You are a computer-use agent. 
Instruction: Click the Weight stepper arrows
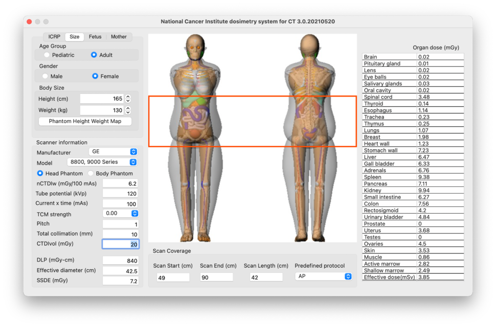[x=128, y=110]
